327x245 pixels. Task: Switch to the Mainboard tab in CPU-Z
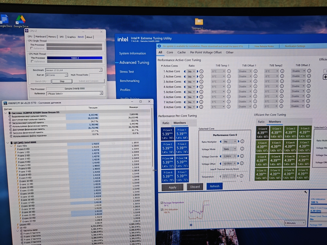coord(41,36)
